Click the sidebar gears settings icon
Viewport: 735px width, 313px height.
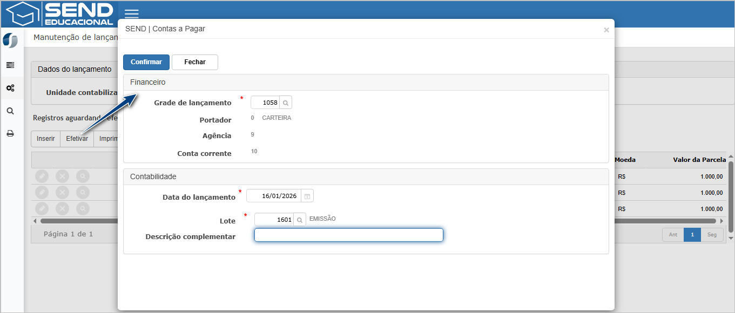click(10, 88)
